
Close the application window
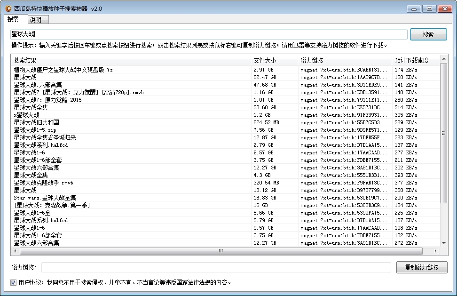coord(445,9)
